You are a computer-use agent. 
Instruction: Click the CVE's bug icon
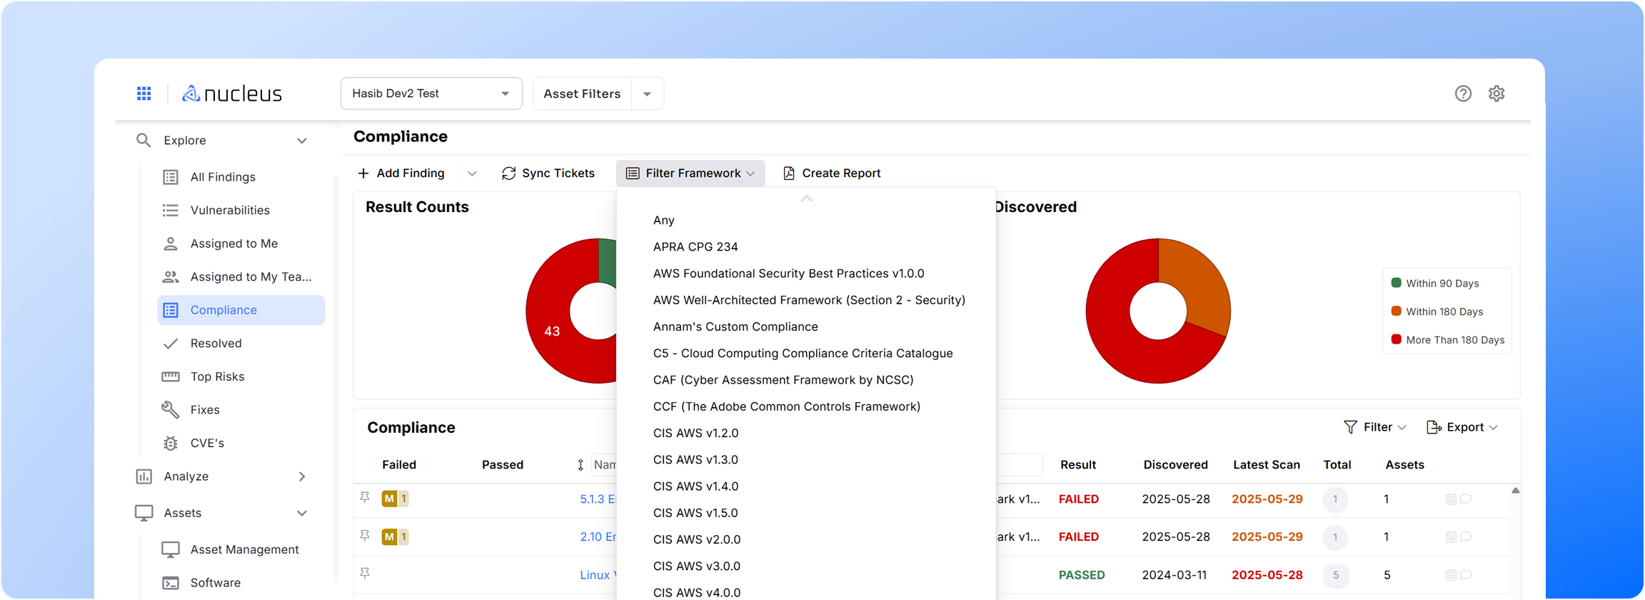coord(171,443)
